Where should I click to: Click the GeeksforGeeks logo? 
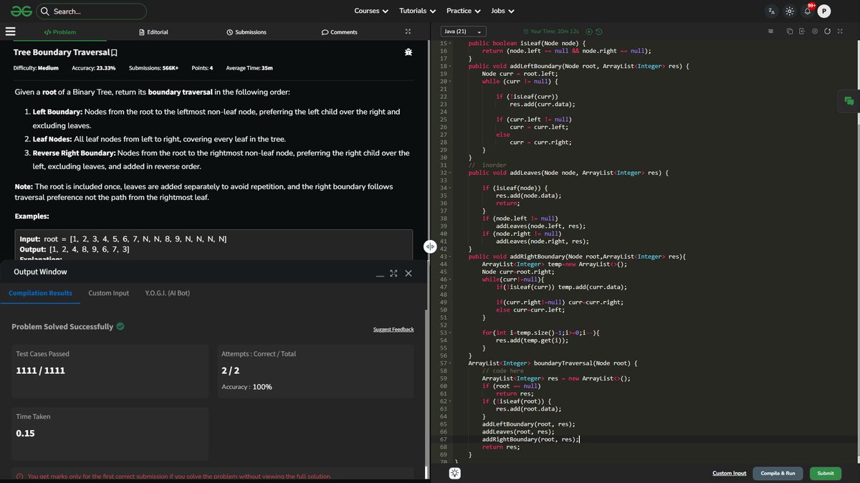click(x=21, y=11)
